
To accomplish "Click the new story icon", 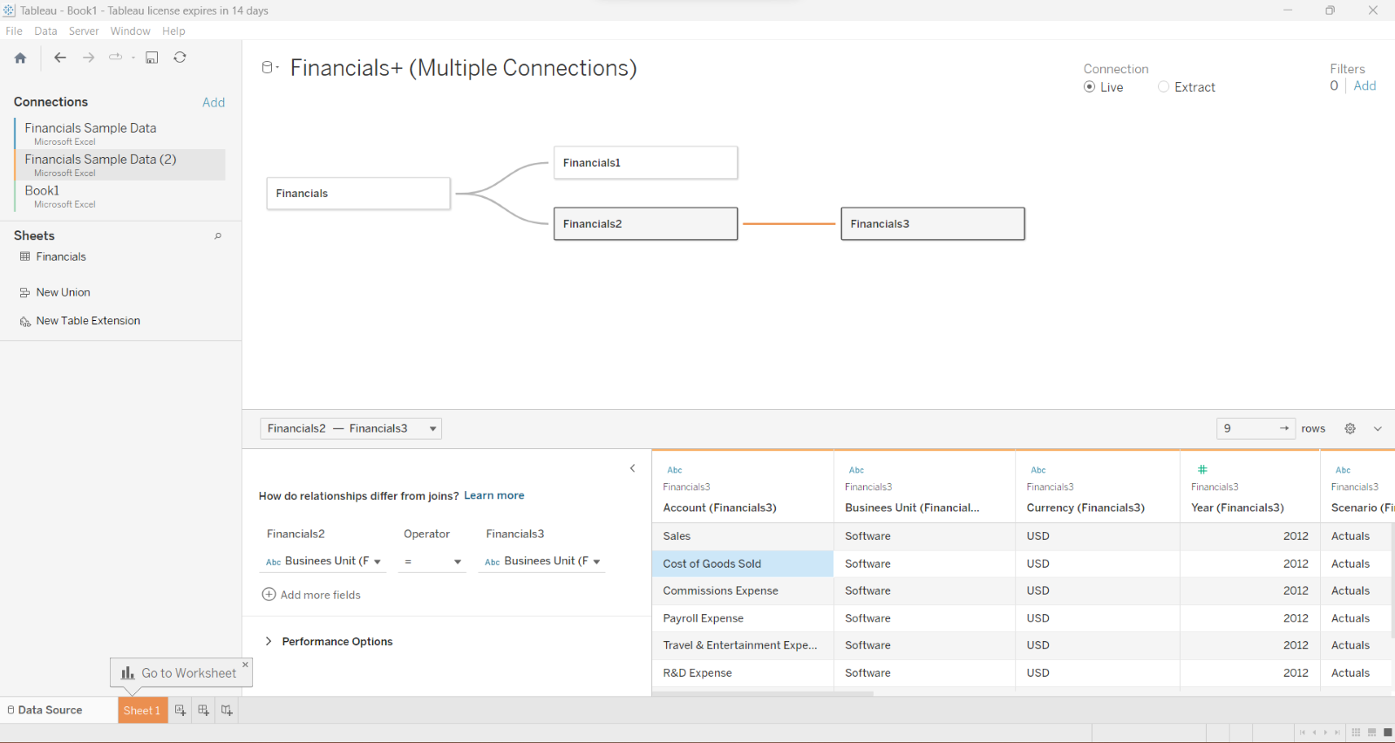I will tap(227, 710).
